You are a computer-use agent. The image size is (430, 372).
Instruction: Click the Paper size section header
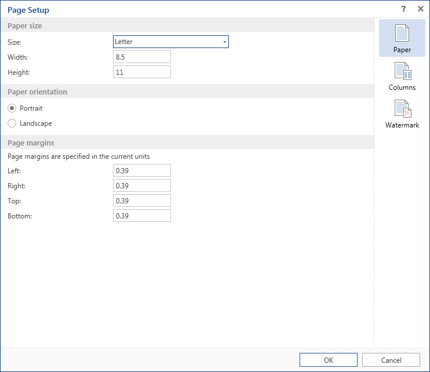coord(25,26)
